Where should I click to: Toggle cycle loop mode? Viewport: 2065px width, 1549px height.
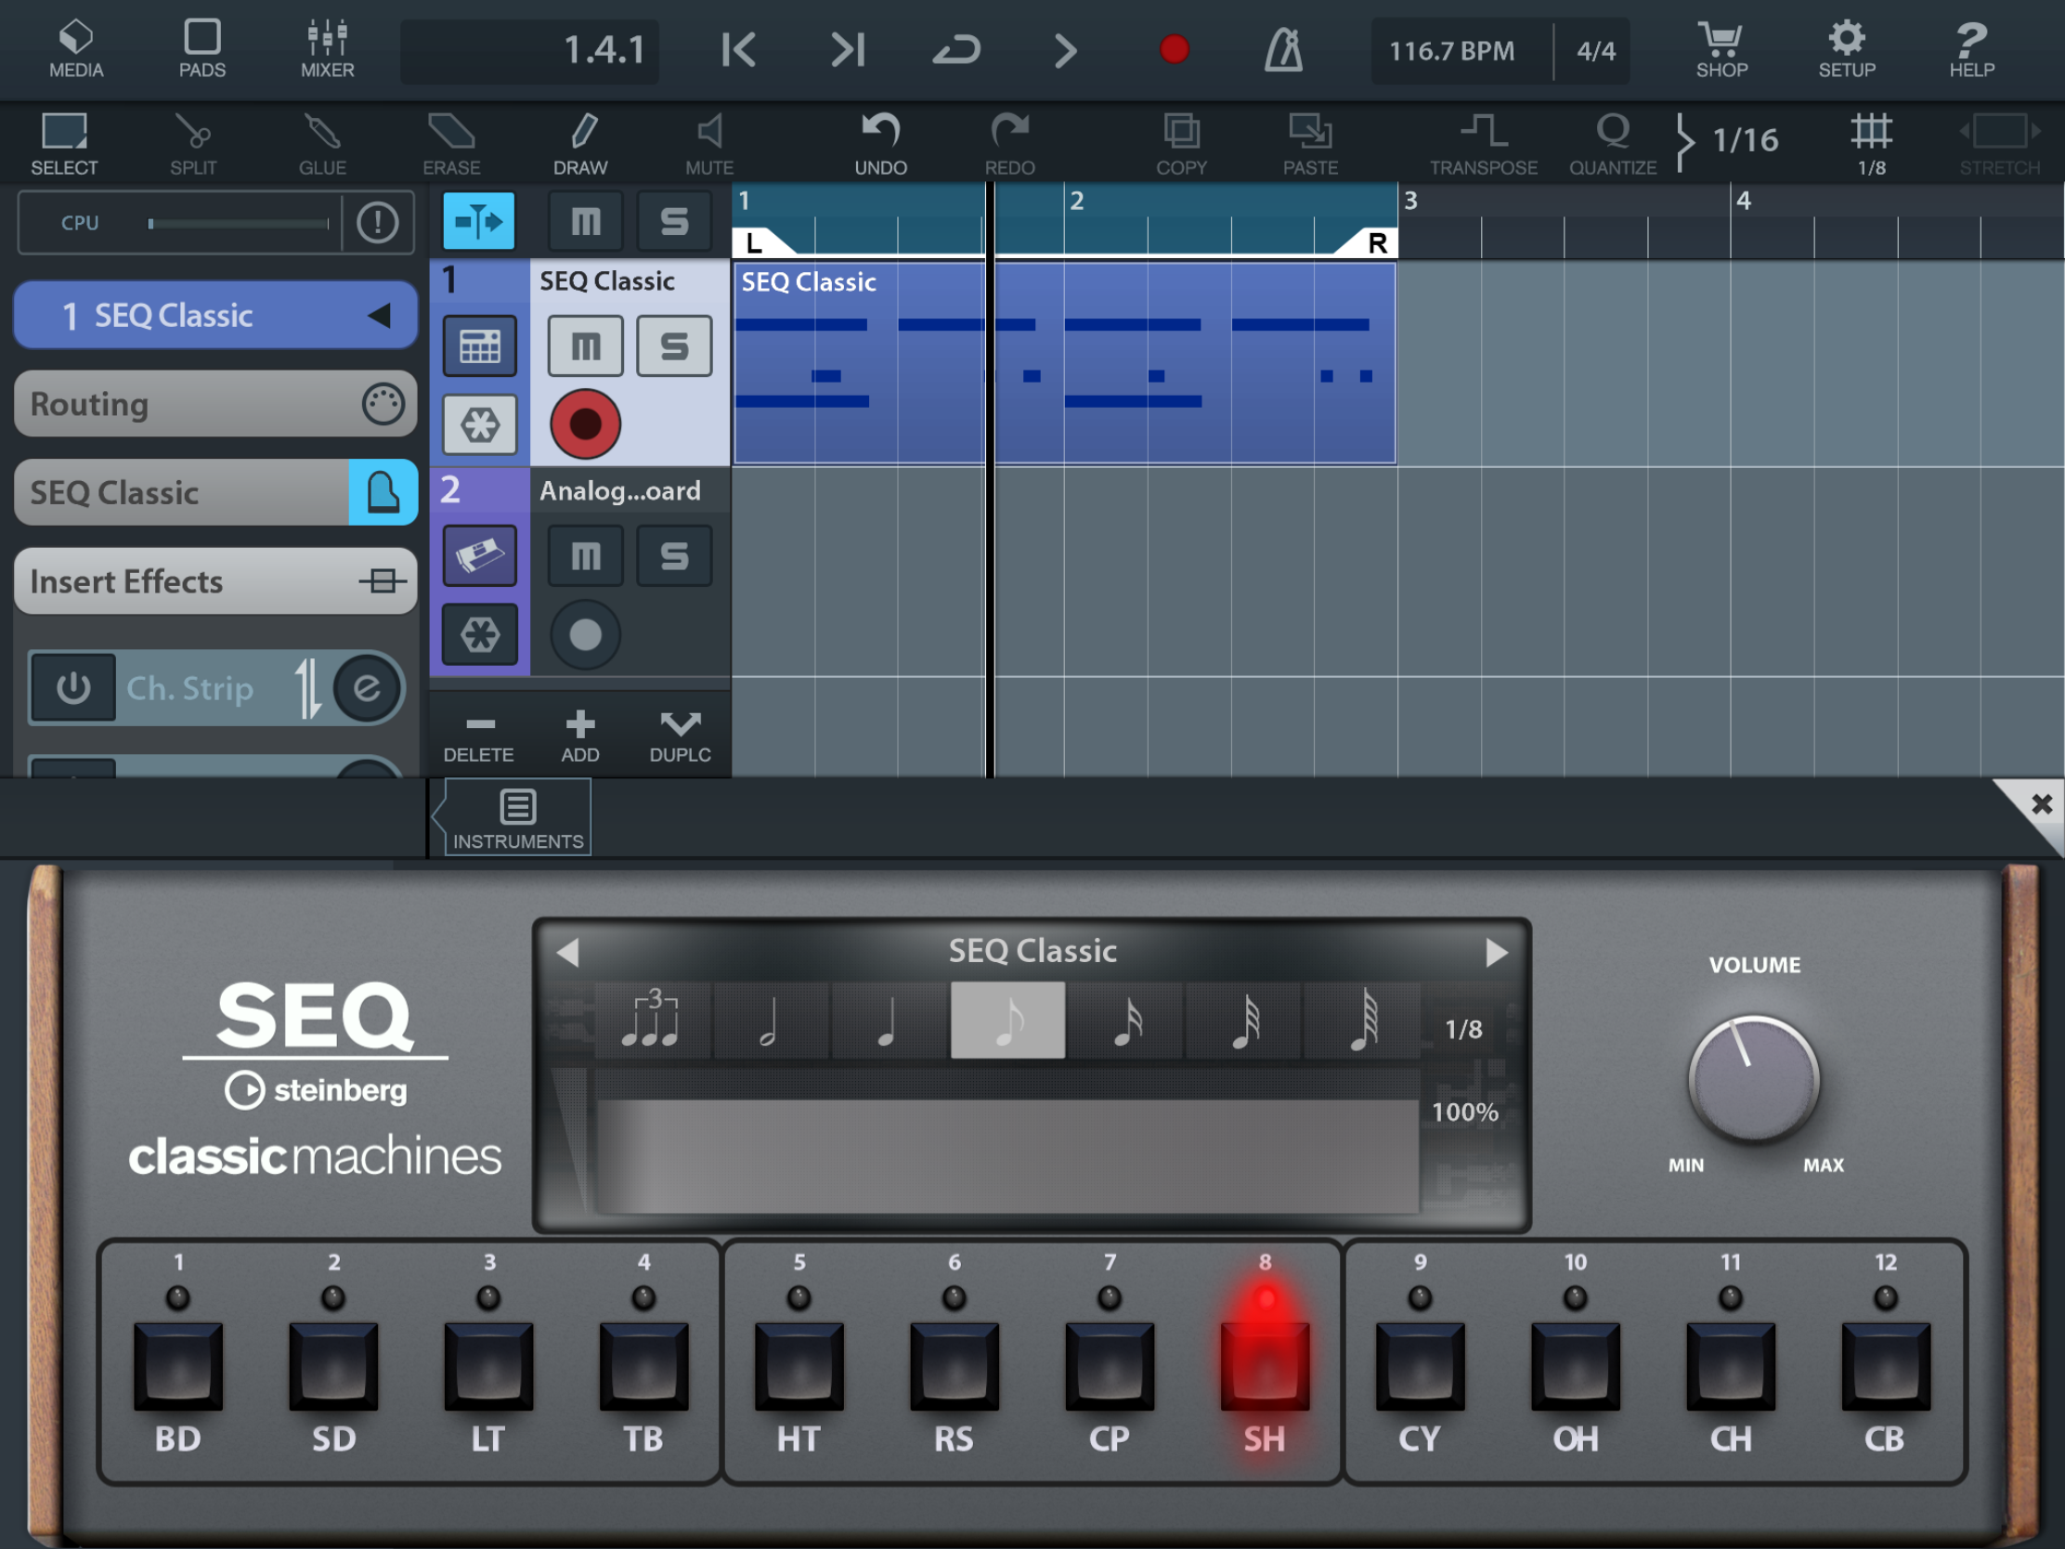click(x=957, y=49)
